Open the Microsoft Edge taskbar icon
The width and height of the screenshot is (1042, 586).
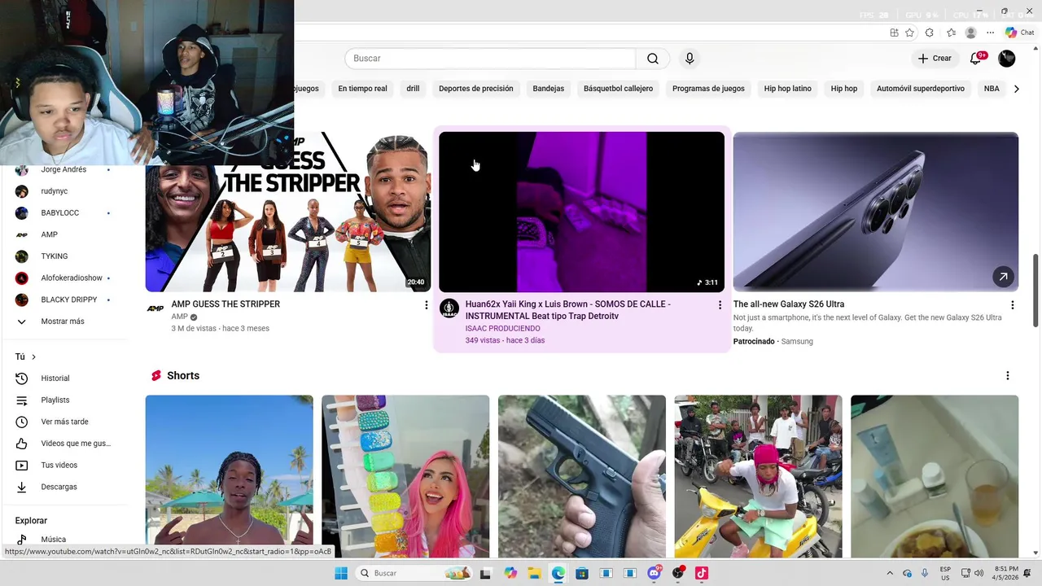pos(558,573)
